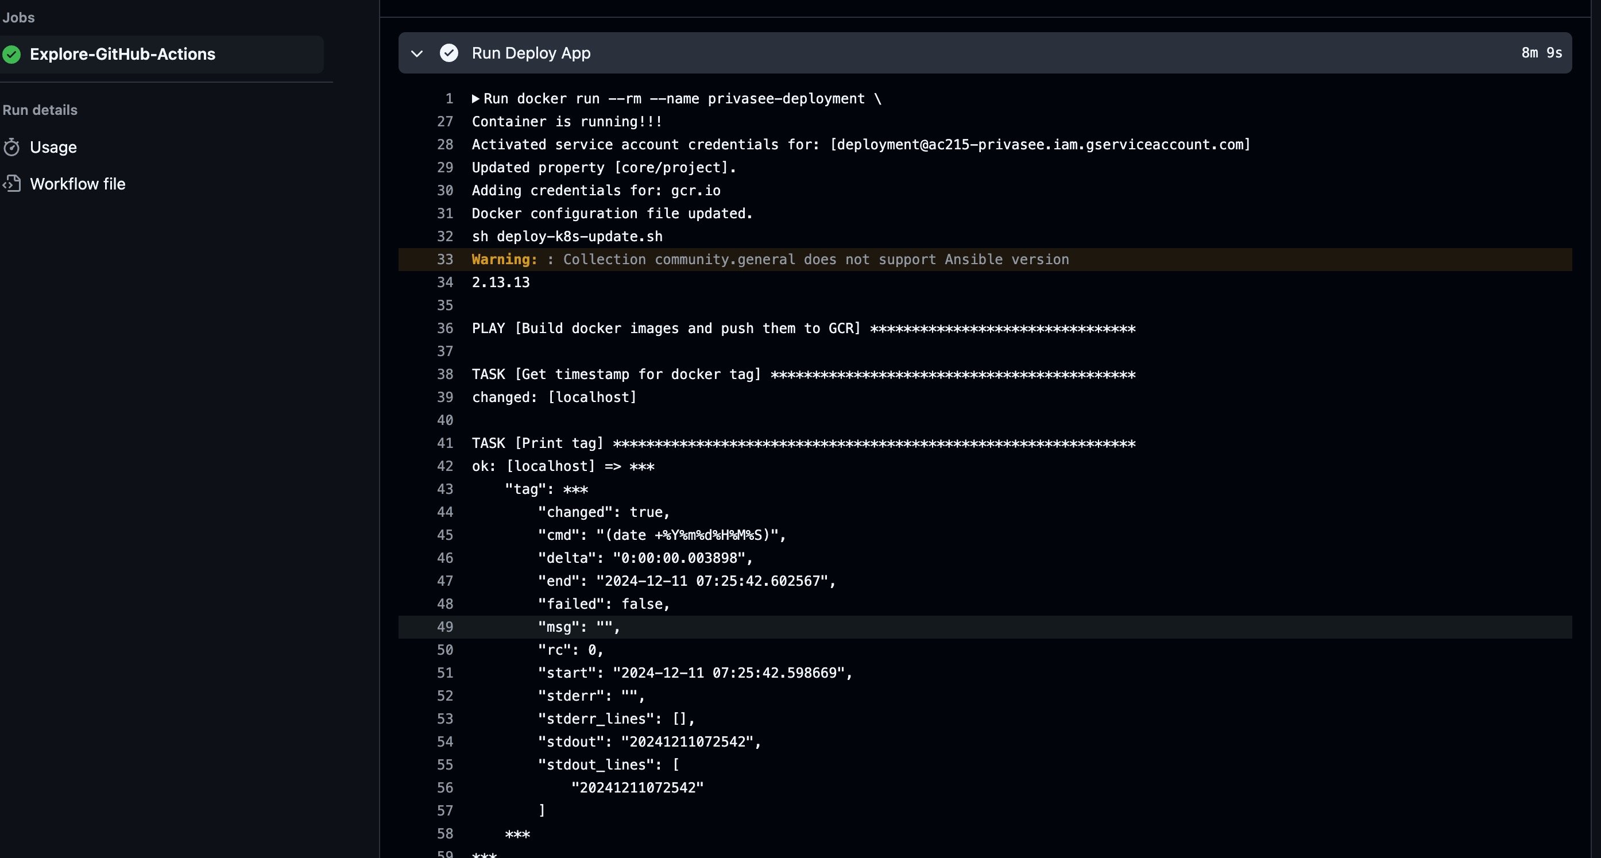Screen dimensions: 1601x858
Task: Select log line number 49
Action: point(445,627)
